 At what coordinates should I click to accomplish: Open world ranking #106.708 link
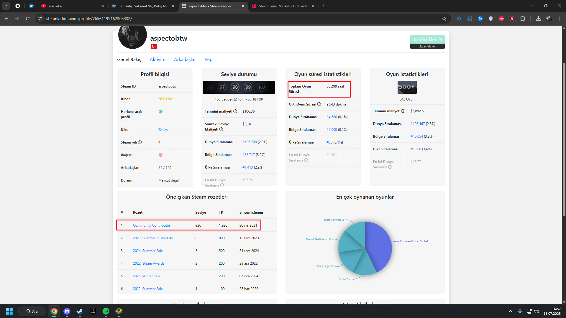(250, 142)
